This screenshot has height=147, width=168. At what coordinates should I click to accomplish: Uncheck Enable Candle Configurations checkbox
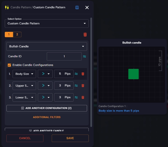[x=9, y=65]
